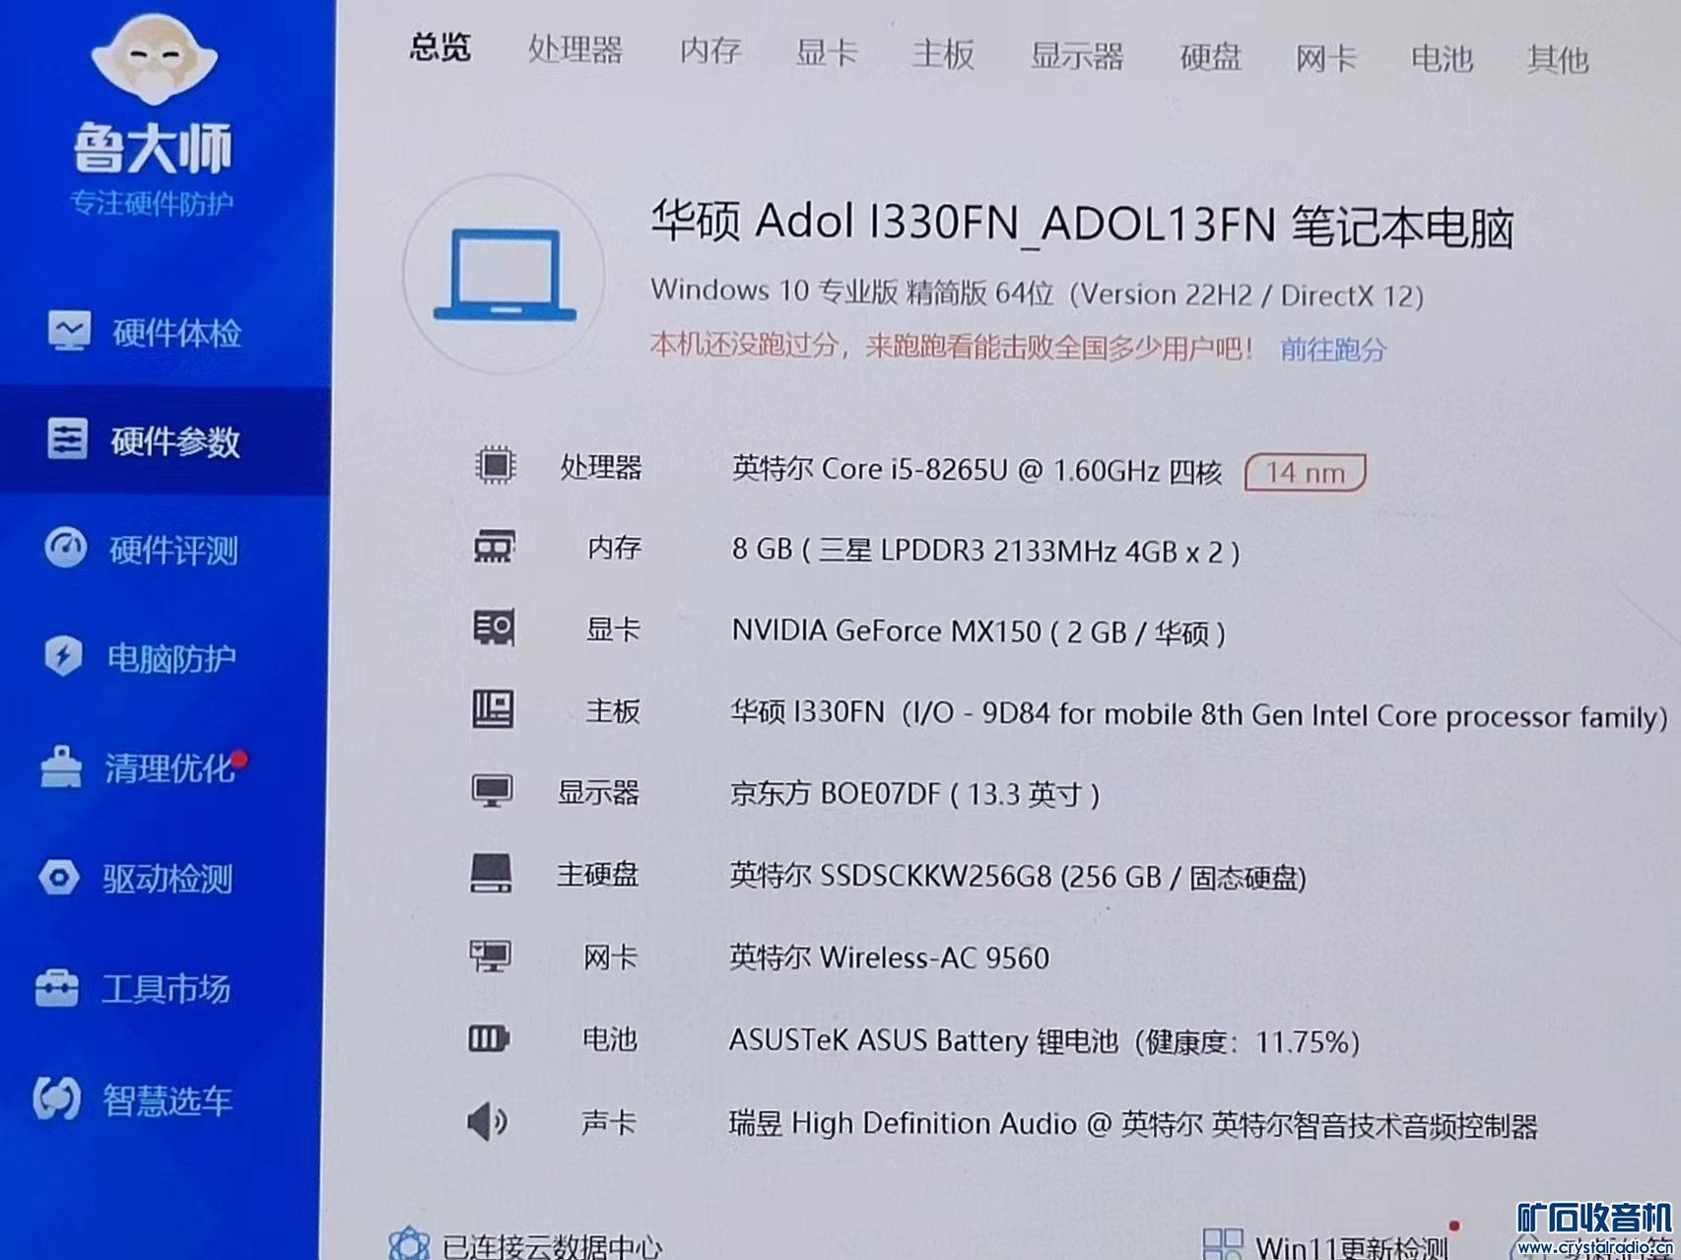Image resolution: width=1681 pixels, height=1260 pixels.
Task: Click the 京东方 BOE07DF display value
Action: [914, 793]
